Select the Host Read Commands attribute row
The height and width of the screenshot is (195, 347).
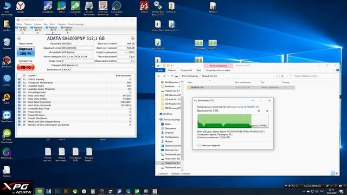(x=75, y=102)
